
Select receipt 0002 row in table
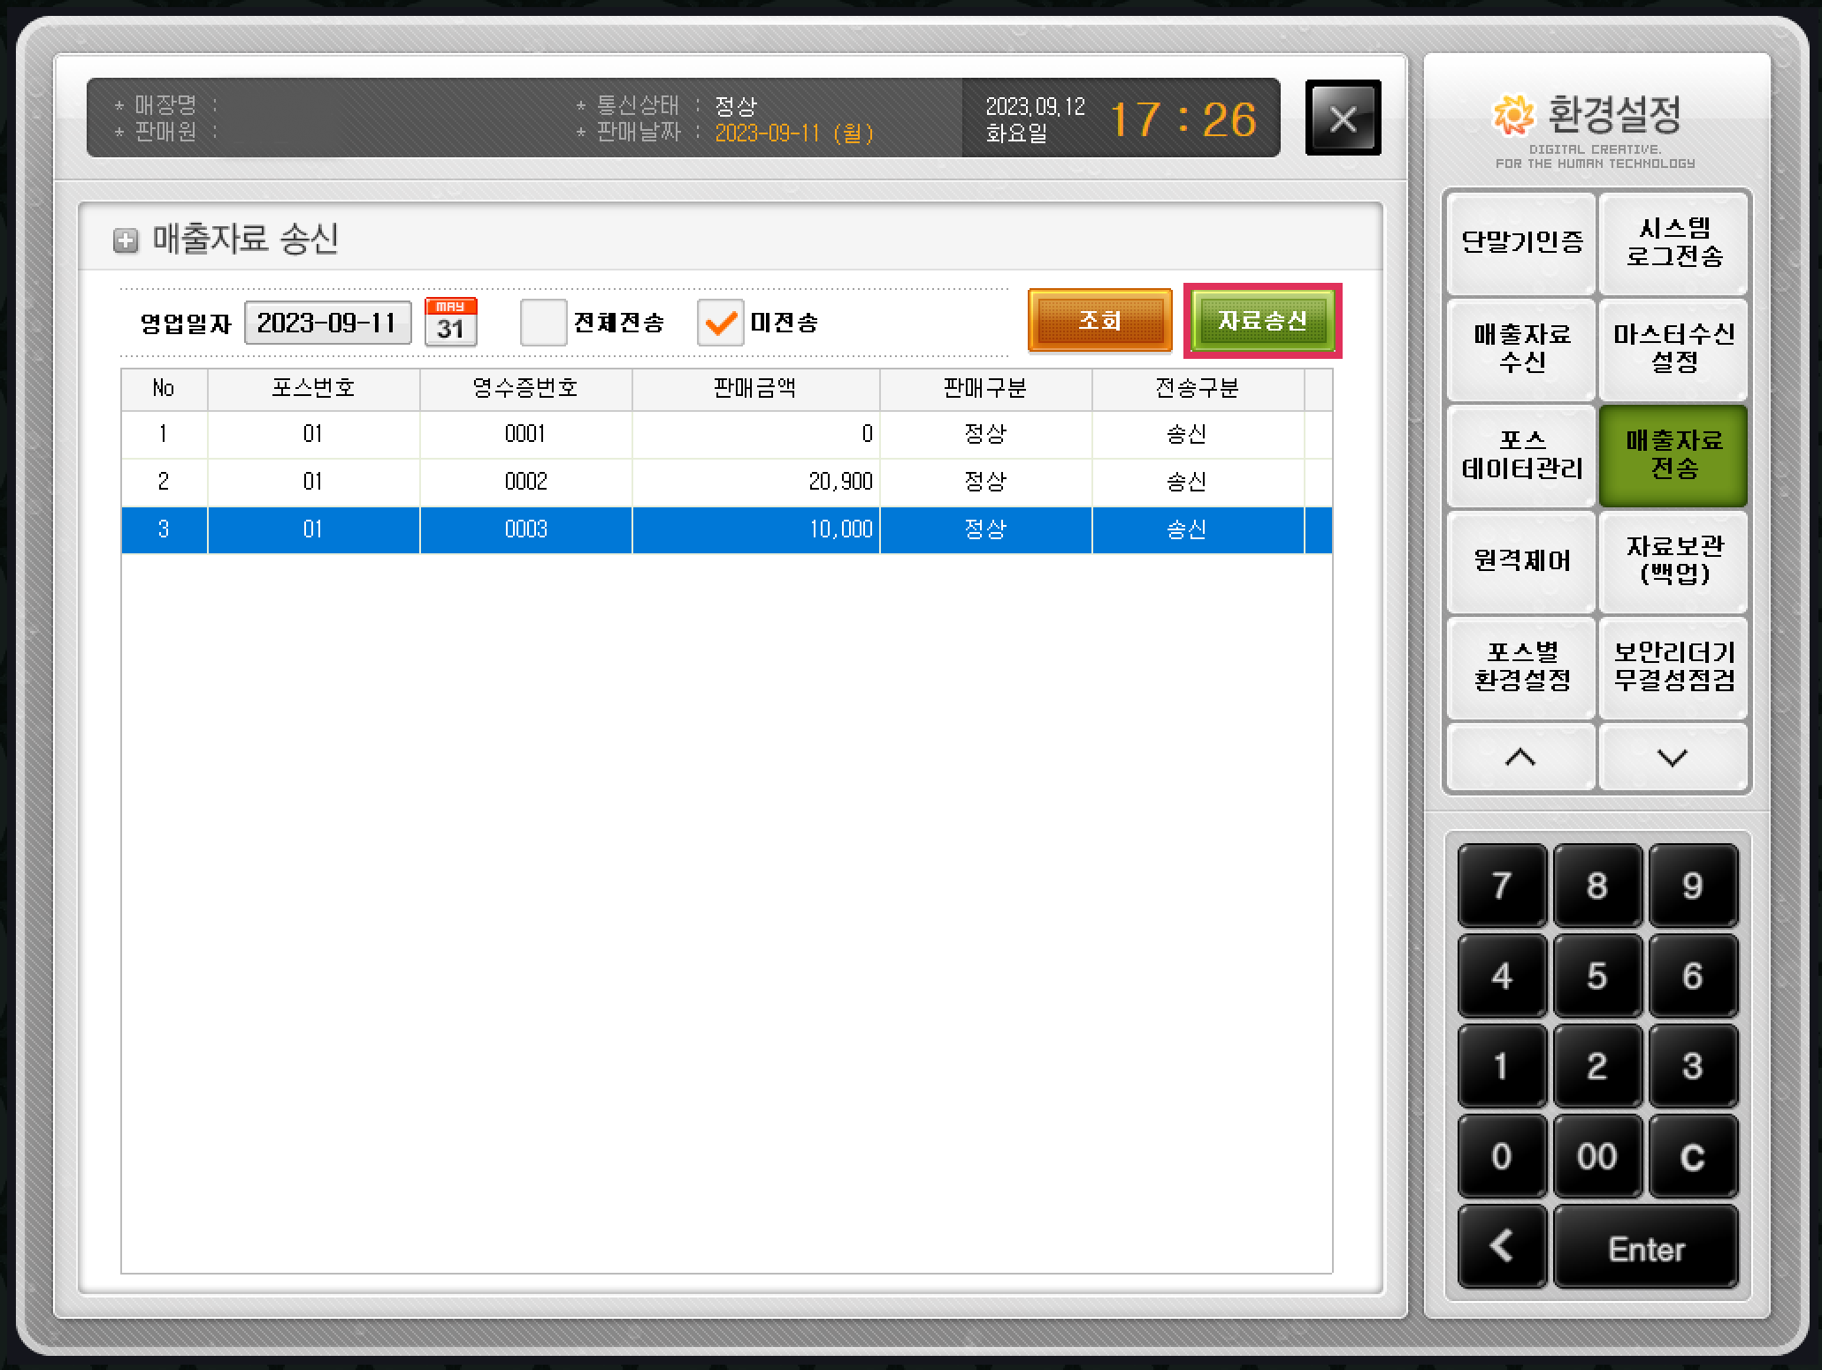click(726, 482)
